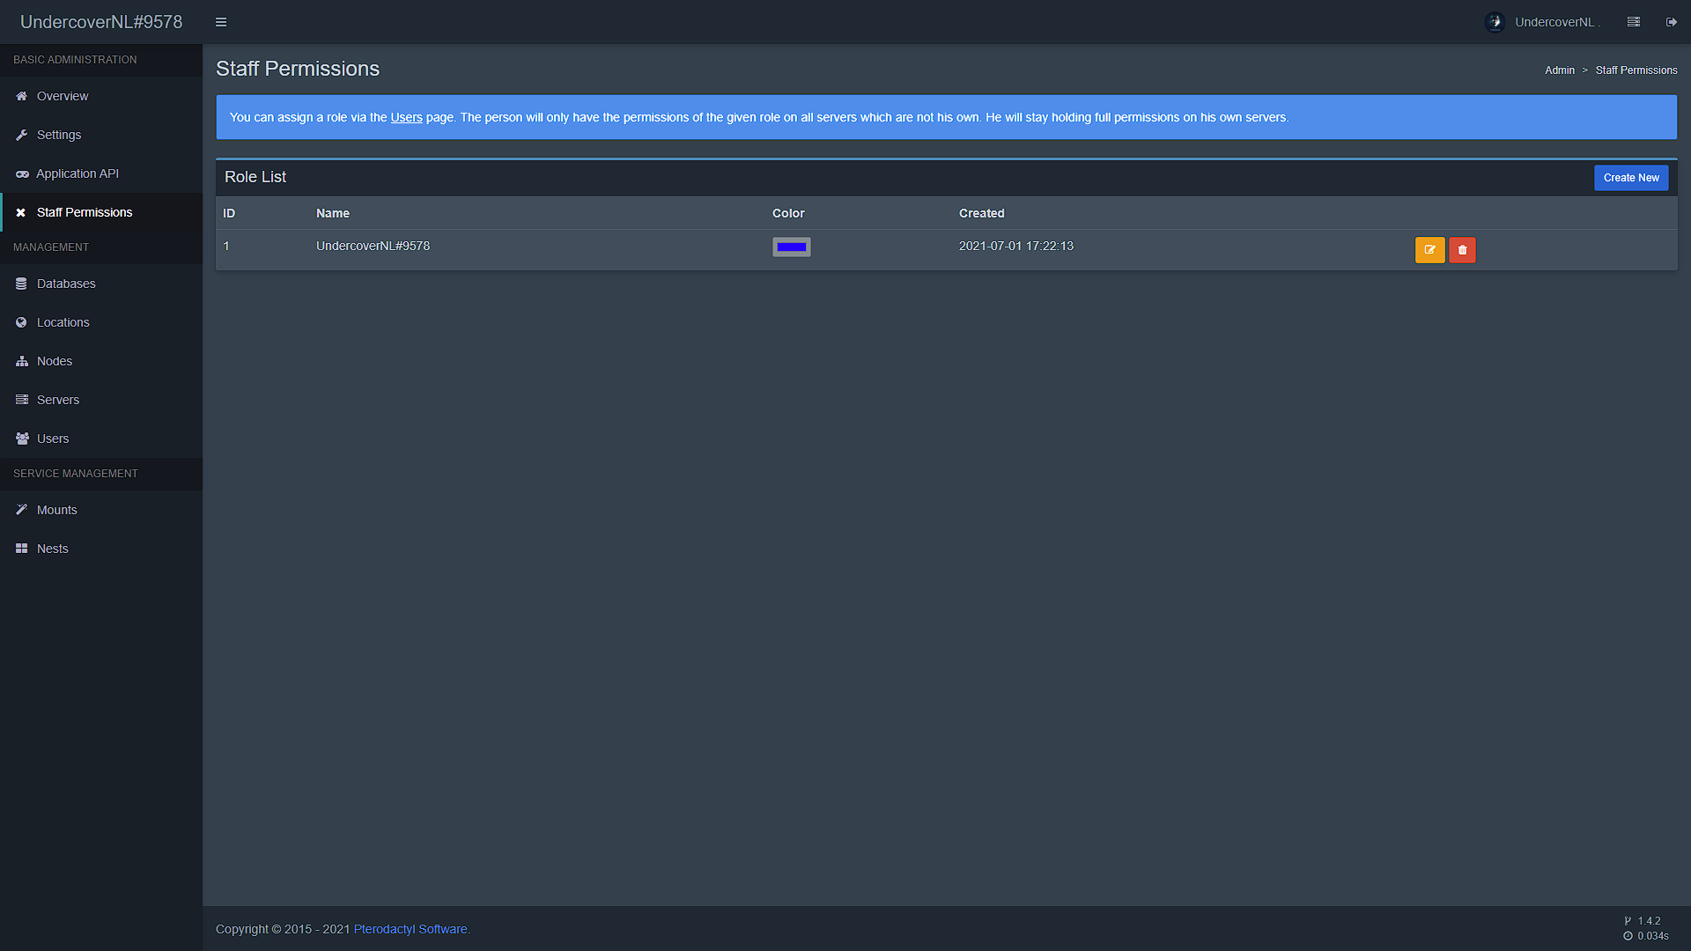Toggle the hamburger sidebar menu icon
This screenshot has width=1691, height=951.
click(221, 22)
